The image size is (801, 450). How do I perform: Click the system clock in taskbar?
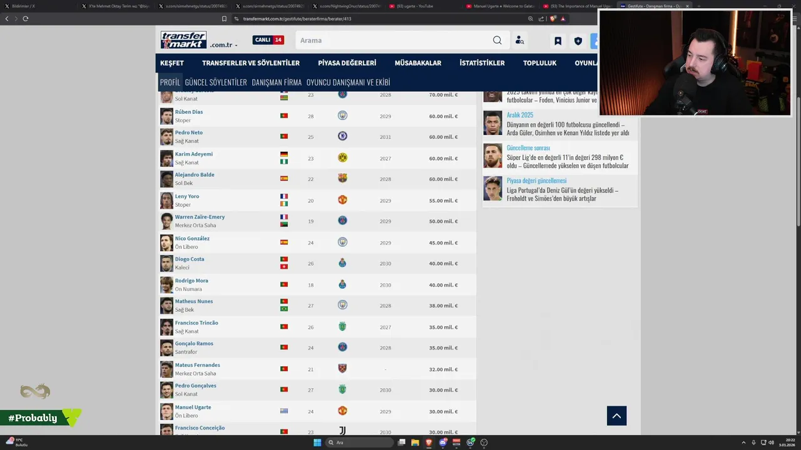(787, 442)
